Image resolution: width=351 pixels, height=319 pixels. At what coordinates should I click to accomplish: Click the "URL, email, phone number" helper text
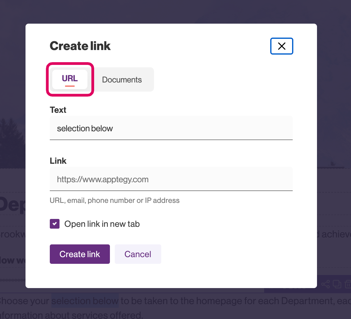click(114, 200)
